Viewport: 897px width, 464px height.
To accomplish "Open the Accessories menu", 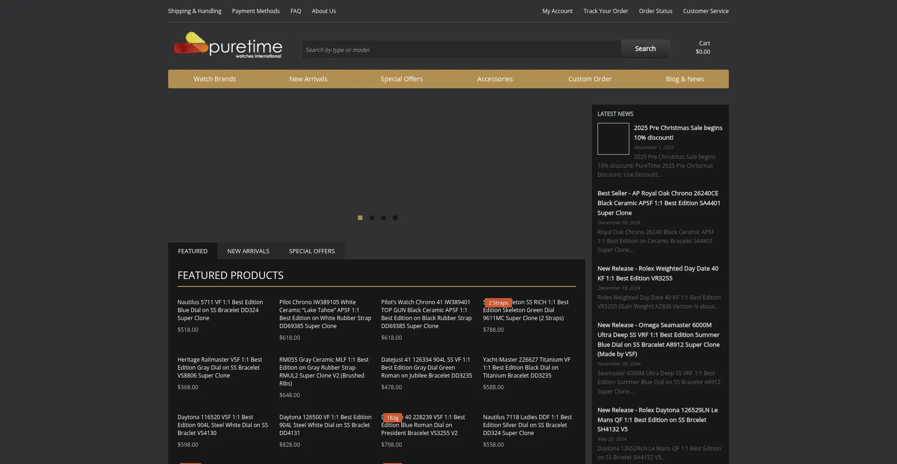I will [x=495, y=79].
